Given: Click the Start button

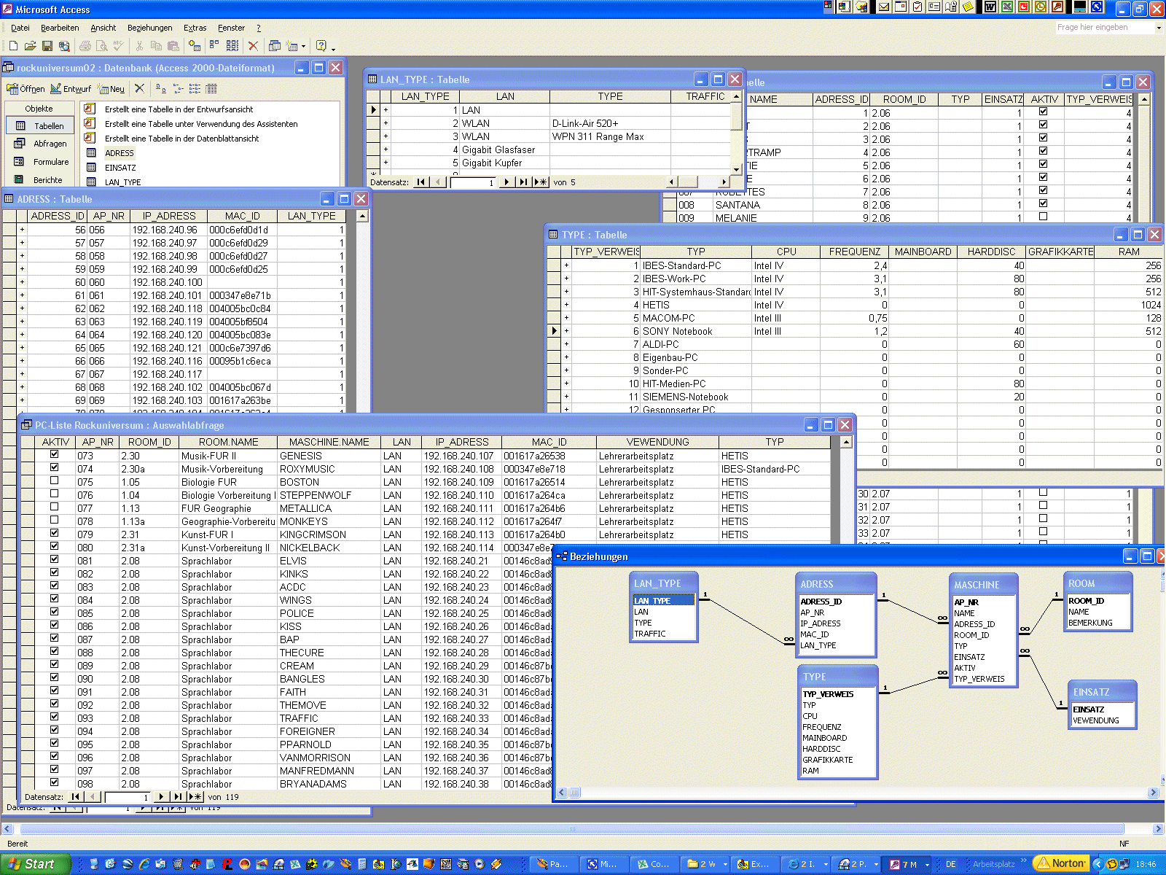Looking at the screenshot, I should click(x=35, y=864).
